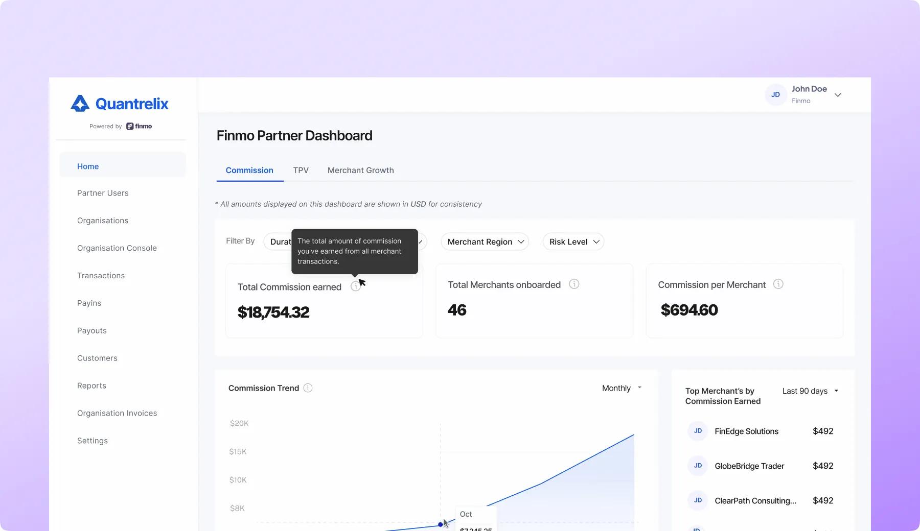Viewport: 920px width, 531px height.
Task: Click info icon beside Commission per Merchant
Action: [778, 284]
